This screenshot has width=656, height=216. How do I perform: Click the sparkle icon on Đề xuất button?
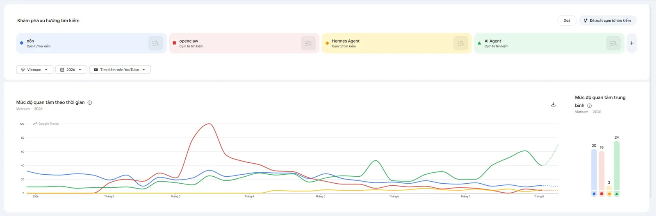tap(585, 20)
